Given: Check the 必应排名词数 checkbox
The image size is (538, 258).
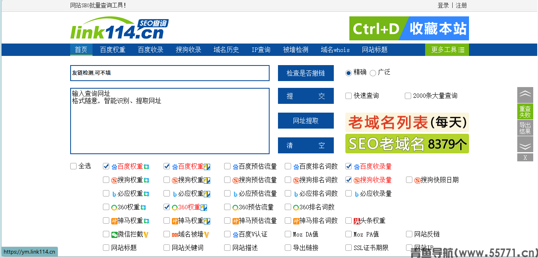Looking at the screenshot, I should pos(288,193).
